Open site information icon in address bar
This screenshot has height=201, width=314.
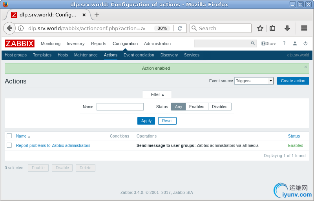[21, 28]
